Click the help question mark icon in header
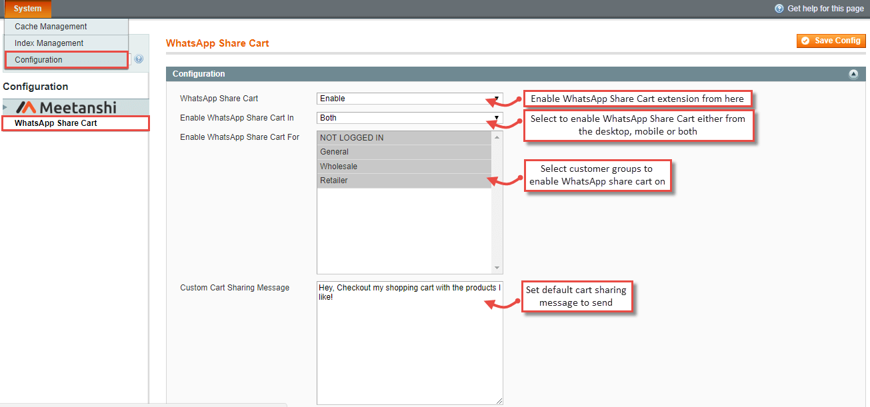Viewport: 870px width, 407px height. 779,9
